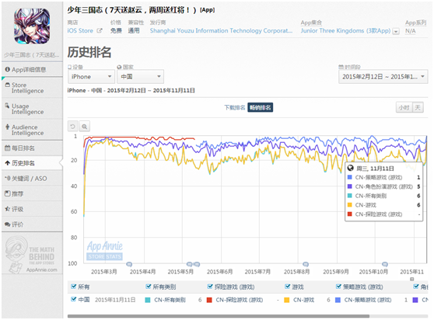Open the date range dropdown
Screen dimensions: 434x320
pyautogui.click(x=383, y=77)
